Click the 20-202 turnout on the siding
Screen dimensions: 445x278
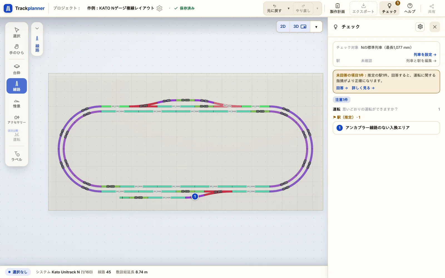point(218,192)
